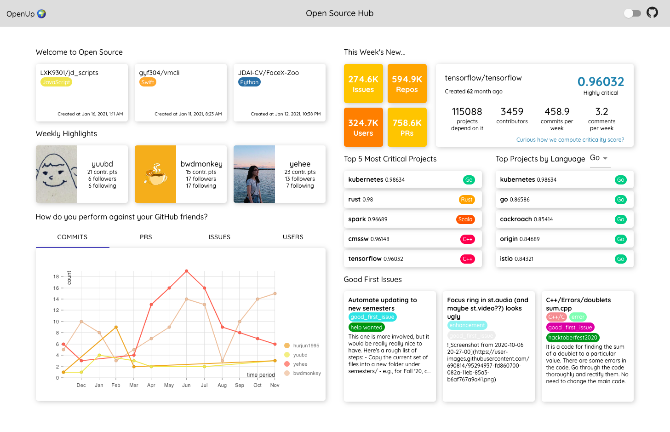Toggle hurjun1995 series in chart legend
This screenshot has width=670, height=432.
pos(302,346)
